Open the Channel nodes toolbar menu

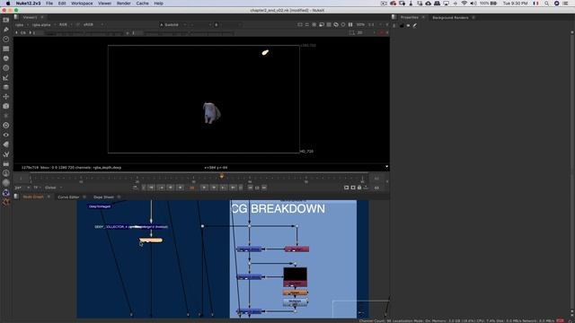6,48
